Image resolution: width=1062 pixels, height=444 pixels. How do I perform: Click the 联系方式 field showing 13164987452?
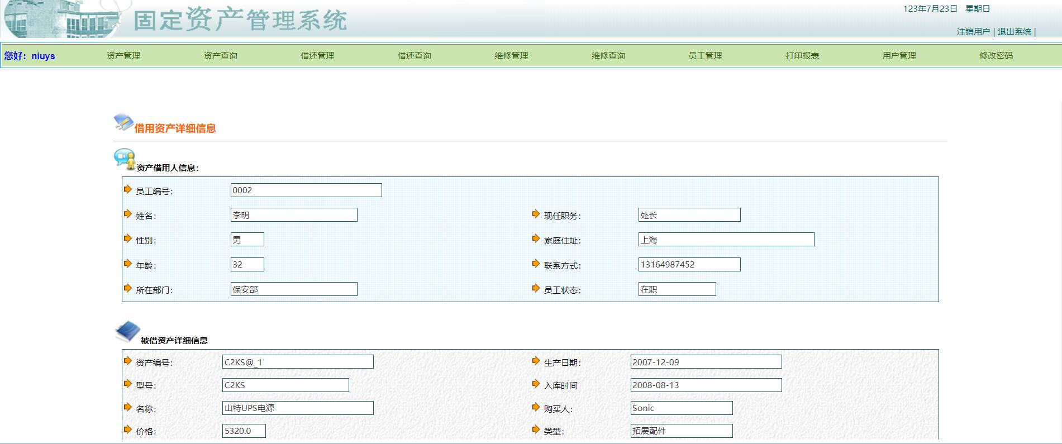click(x=689, y=264)
